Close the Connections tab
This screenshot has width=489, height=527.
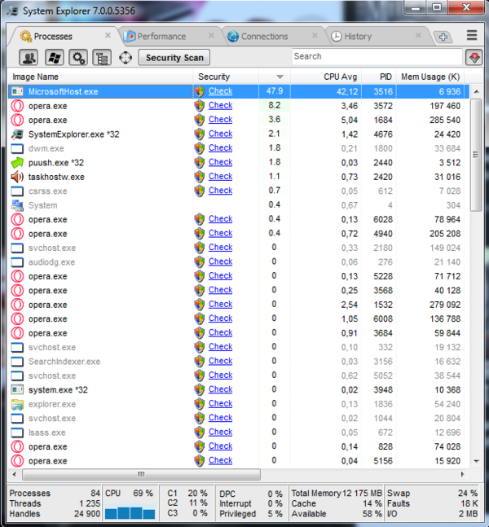pos(315,35)
